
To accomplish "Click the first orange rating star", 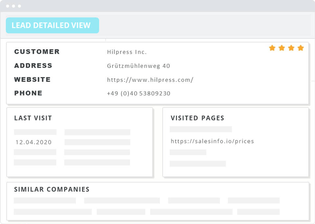I will click(272, 48).
